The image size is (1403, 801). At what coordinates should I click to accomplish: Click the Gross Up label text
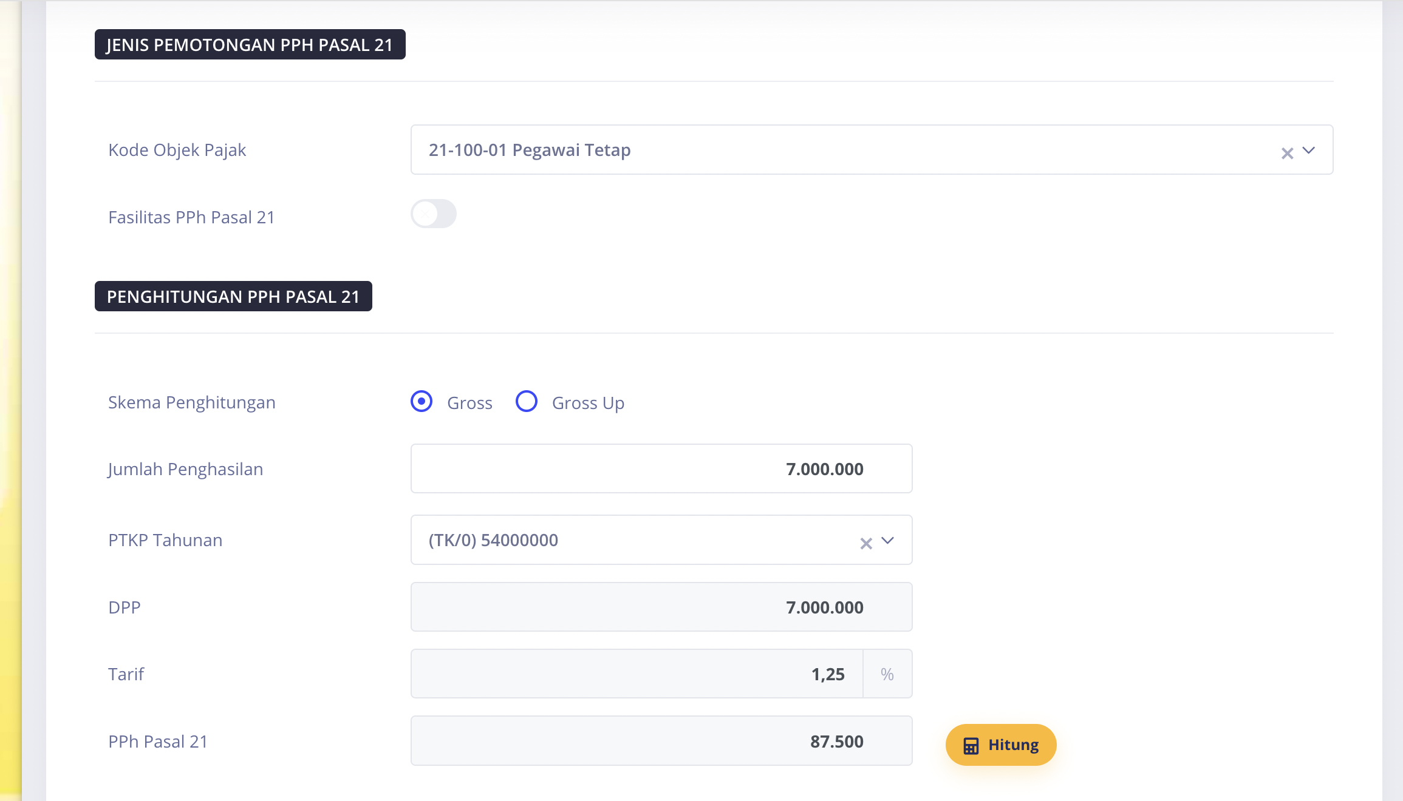pyautogui.click(x=588, y=403)
